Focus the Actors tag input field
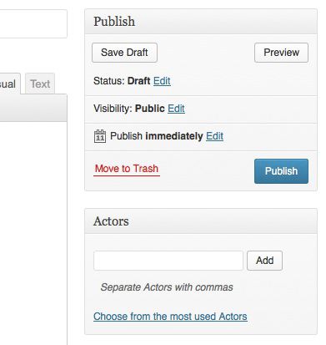 [x=168, y=261]
